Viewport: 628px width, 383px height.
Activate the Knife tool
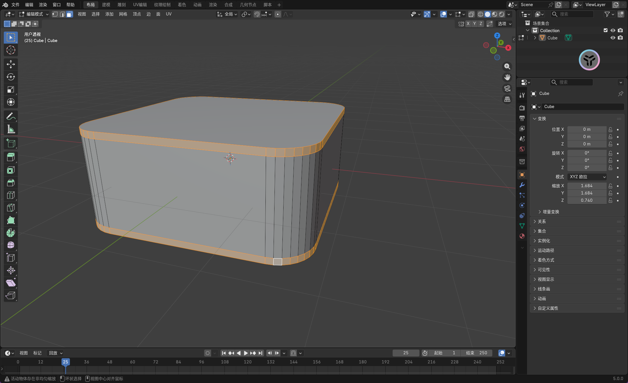pyautogui.click(x=11, y=208)
